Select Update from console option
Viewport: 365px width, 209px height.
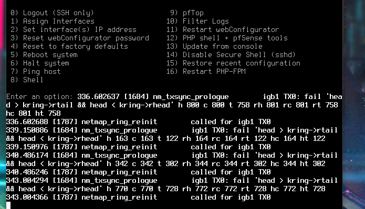(214, 47)
